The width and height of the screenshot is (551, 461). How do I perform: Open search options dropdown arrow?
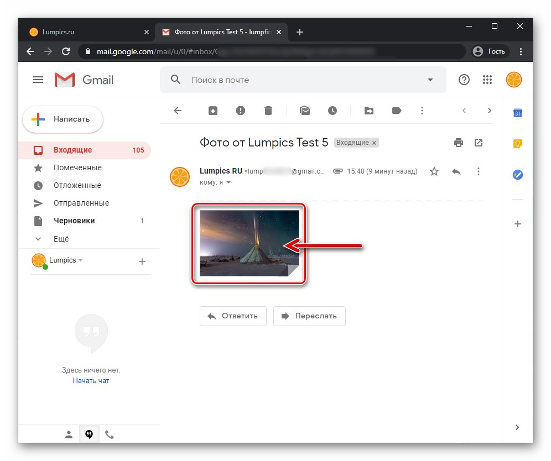click(430, 80)
